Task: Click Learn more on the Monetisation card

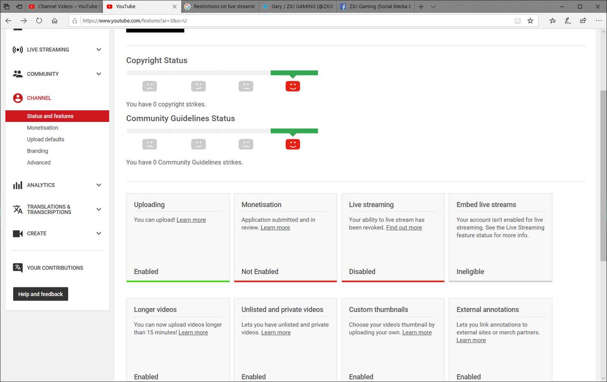Action: point(275,228)
